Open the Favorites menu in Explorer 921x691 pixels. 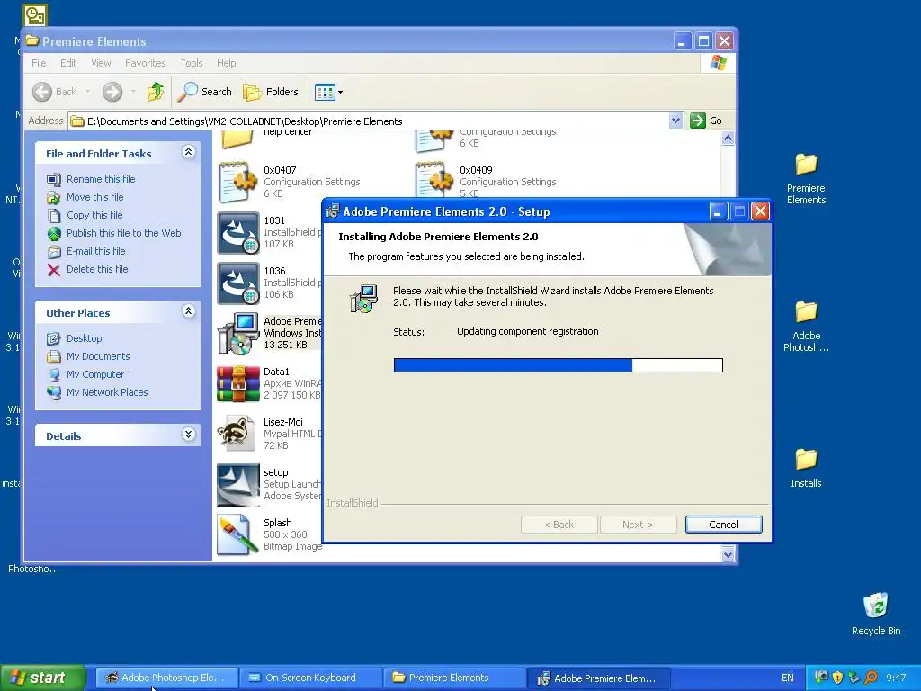(145, 63)
